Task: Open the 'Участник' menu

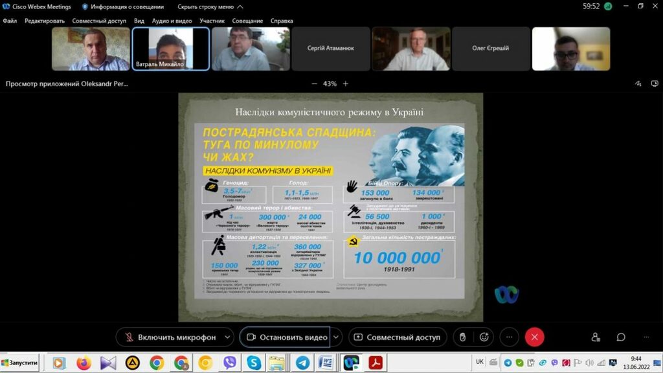Action: coord(212,21)
